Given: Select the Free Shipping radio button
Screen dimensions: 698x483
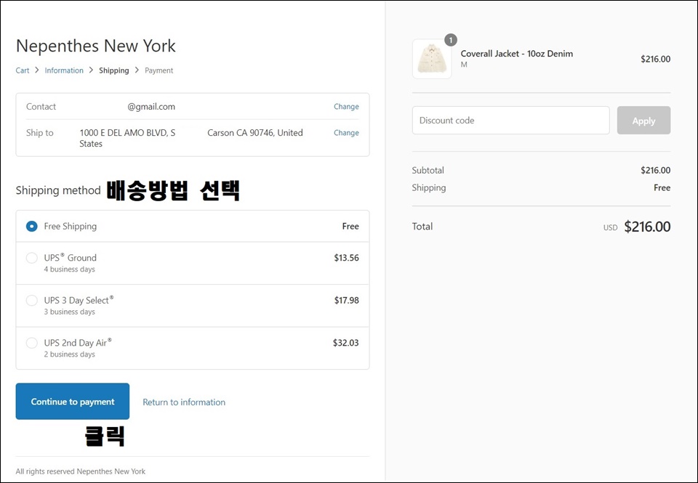Looking at the screenshot, I should [x=31, y=227].
